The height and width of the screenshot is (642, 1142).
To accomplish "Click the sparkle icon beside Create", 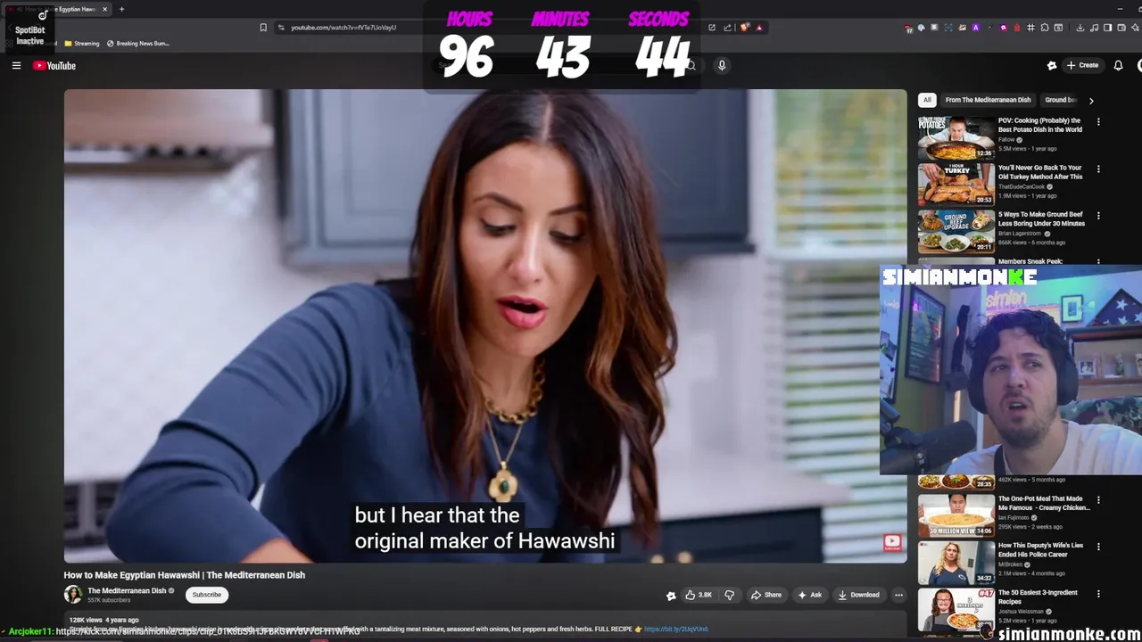I will point(1052,65).
